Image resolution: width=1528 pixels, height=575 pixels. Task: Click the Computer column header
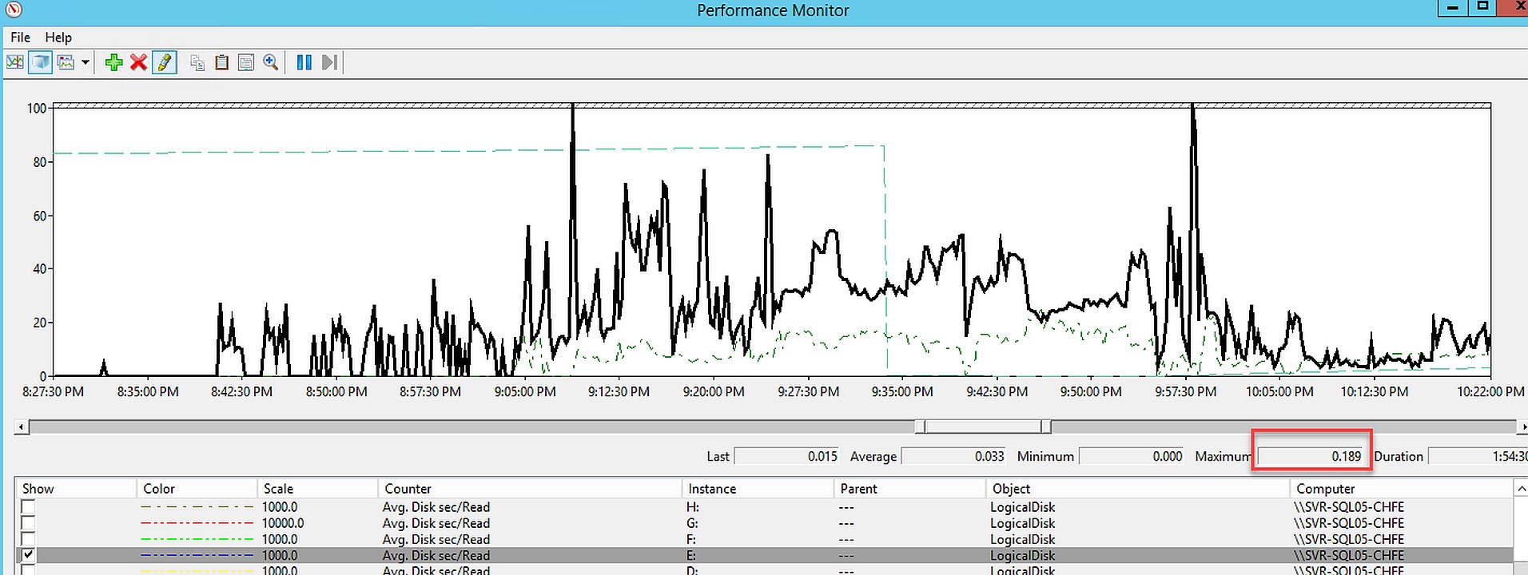pos(1401,489)
